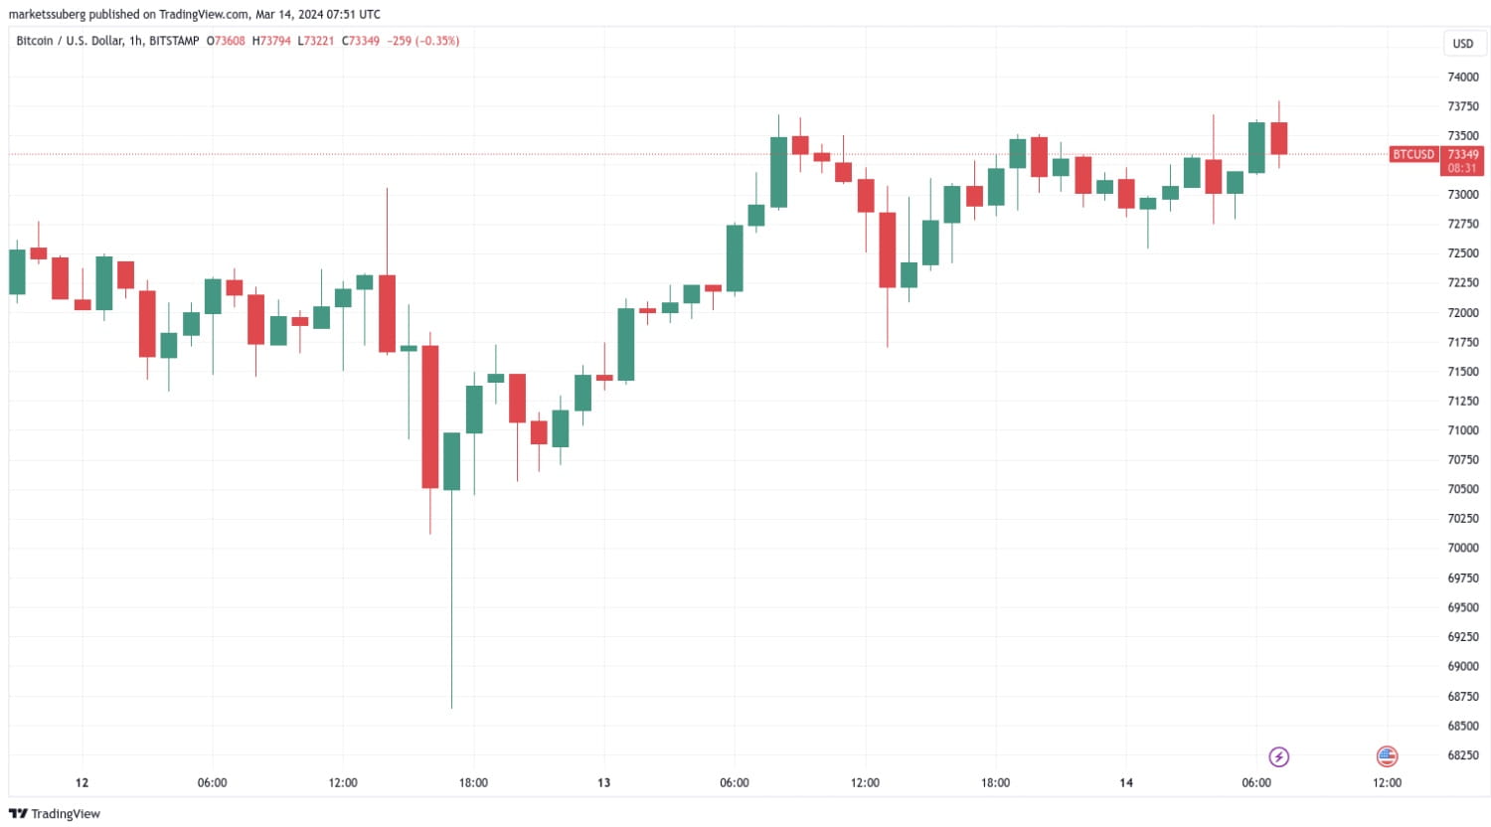Click the TradingView.com link in the attribution text

(201, 14)
